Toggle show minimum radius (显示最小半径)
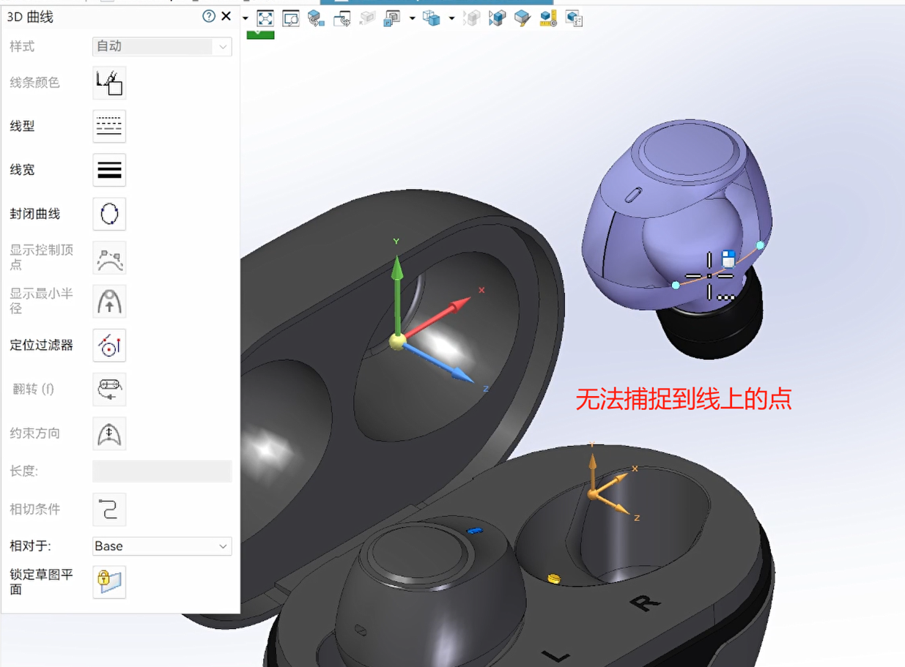 click(109, 301)
